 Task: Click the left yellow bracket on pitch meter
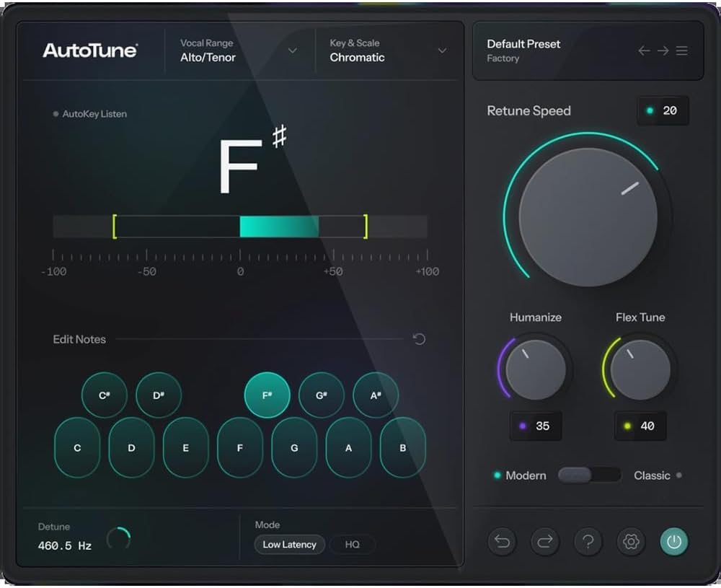pos(115,227)
